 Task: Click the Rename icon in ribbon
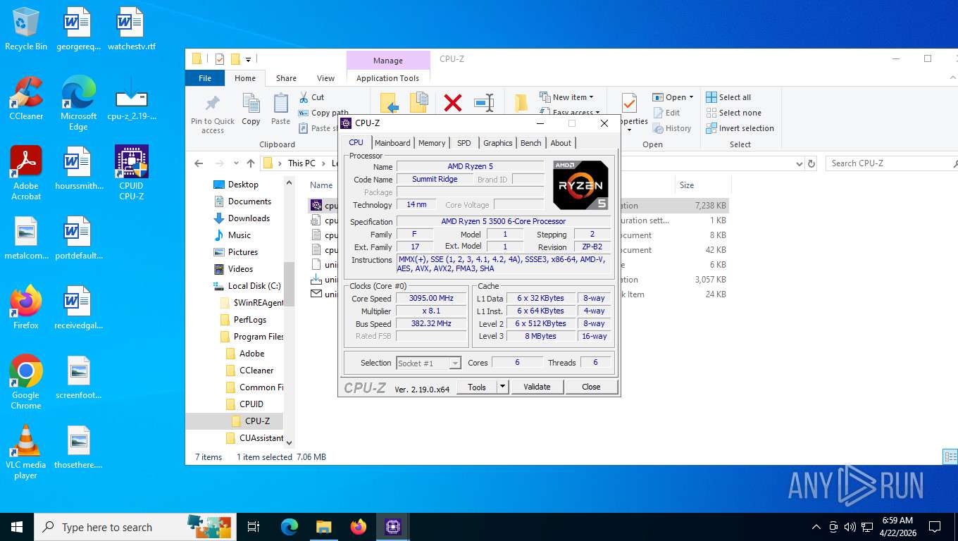pyautogui.click(x=484, y=103)
